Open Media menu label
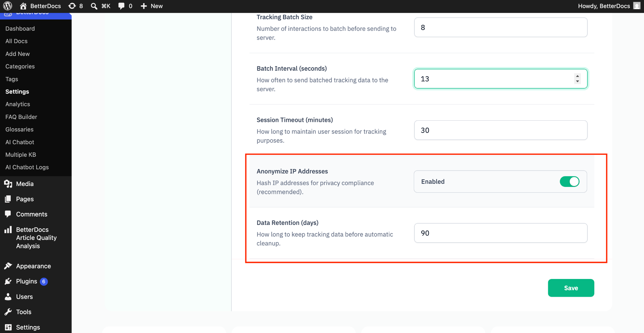The image size is (644, 333). (x=25, y=184)
